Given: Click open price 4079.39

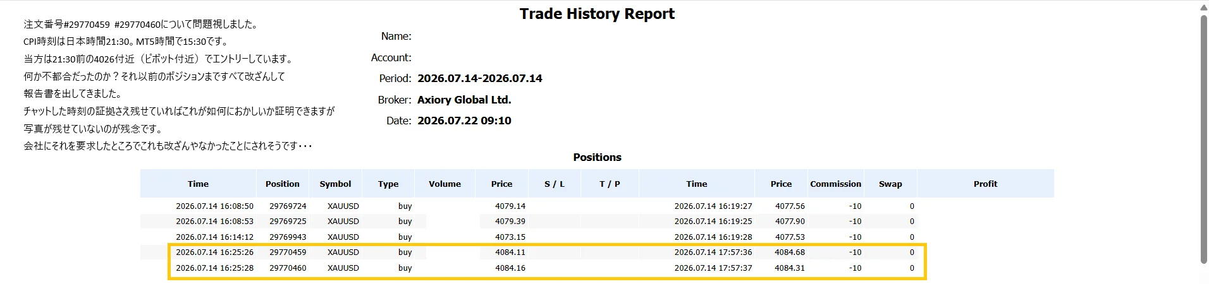Looking at the screenshot, I should (510, 221).
